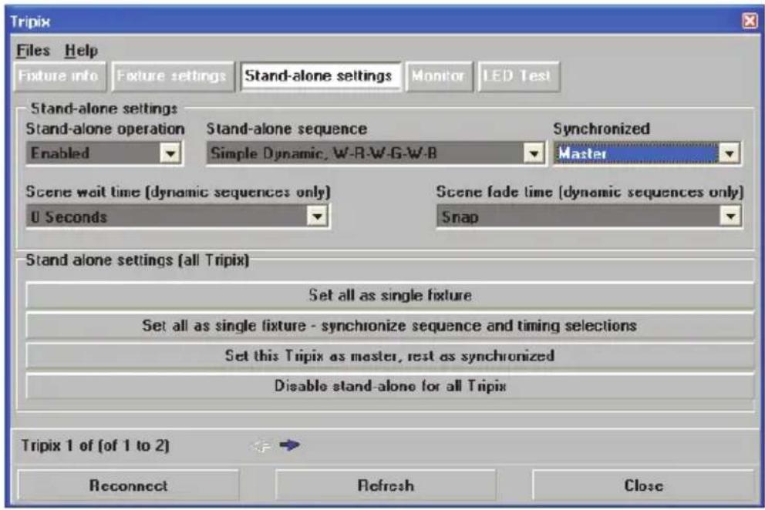
Task: Click the Simple Dynamic sequence value field
Action: pyautogui.click(x=365, y=153)
